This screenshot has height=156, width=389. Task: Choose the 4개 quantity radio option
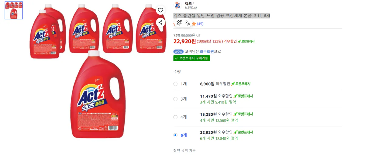coord(175,117)
